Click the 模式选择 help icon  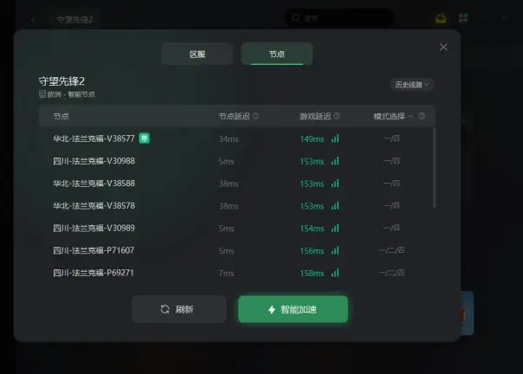[422, 116]
